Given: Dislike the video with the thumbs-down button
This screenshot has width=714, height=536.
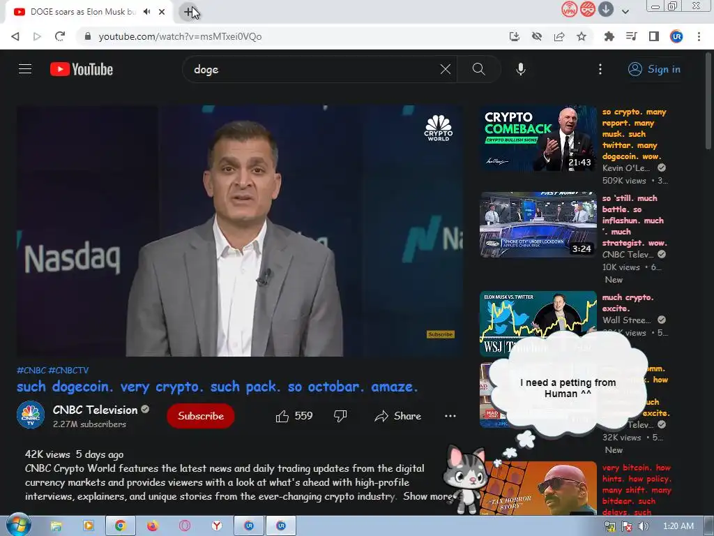Looking at the screenshot, I should [x=340, y=416].
